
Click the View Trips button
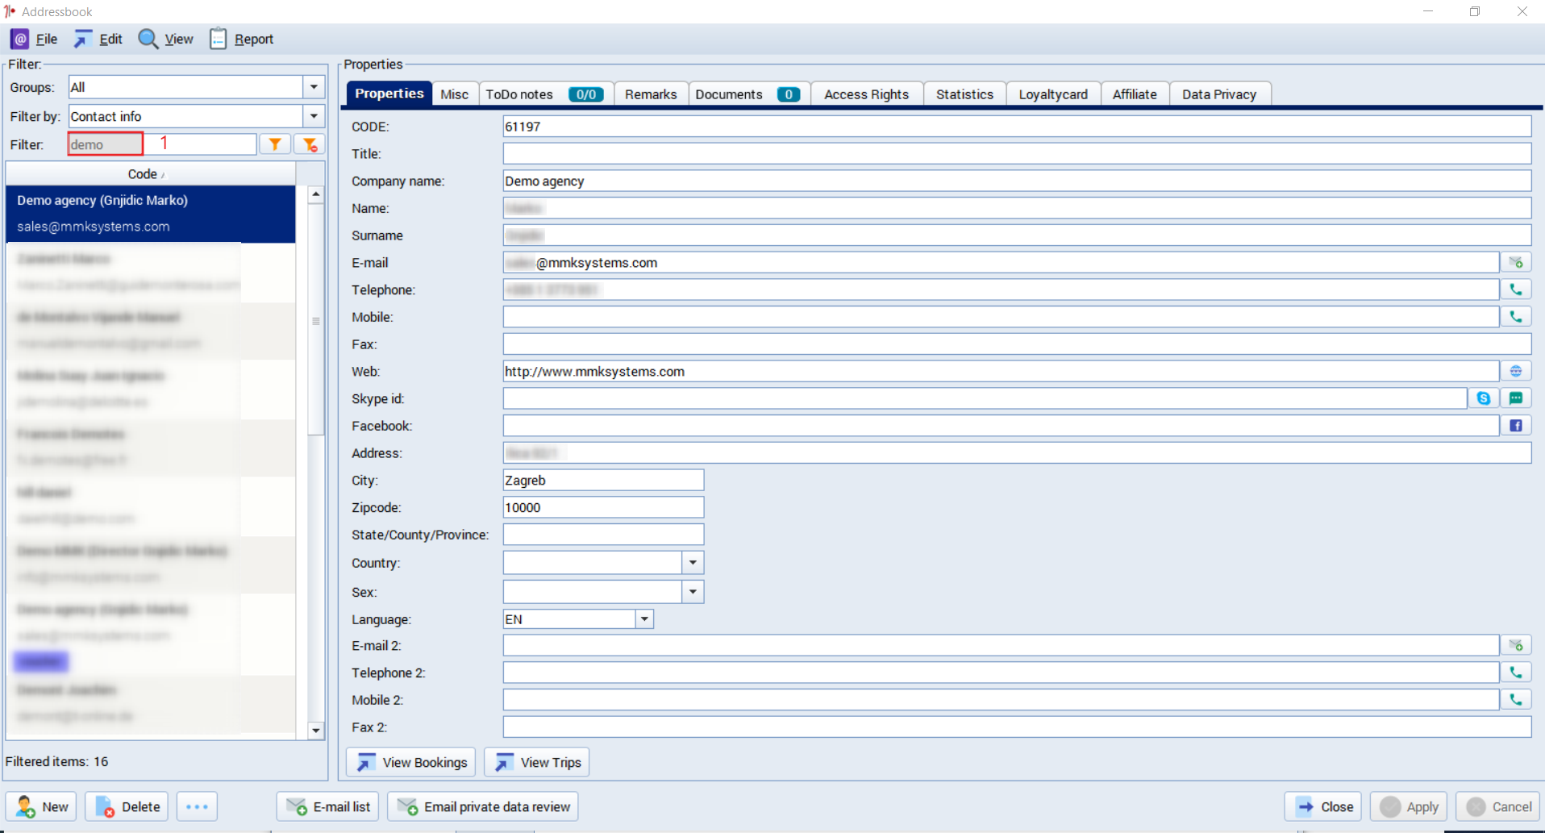537,762
